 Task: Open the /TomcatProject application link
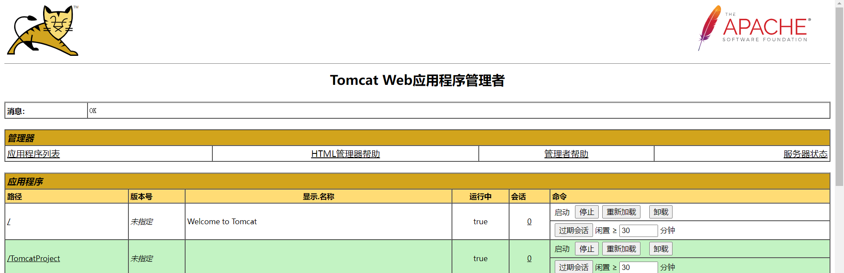33,258
